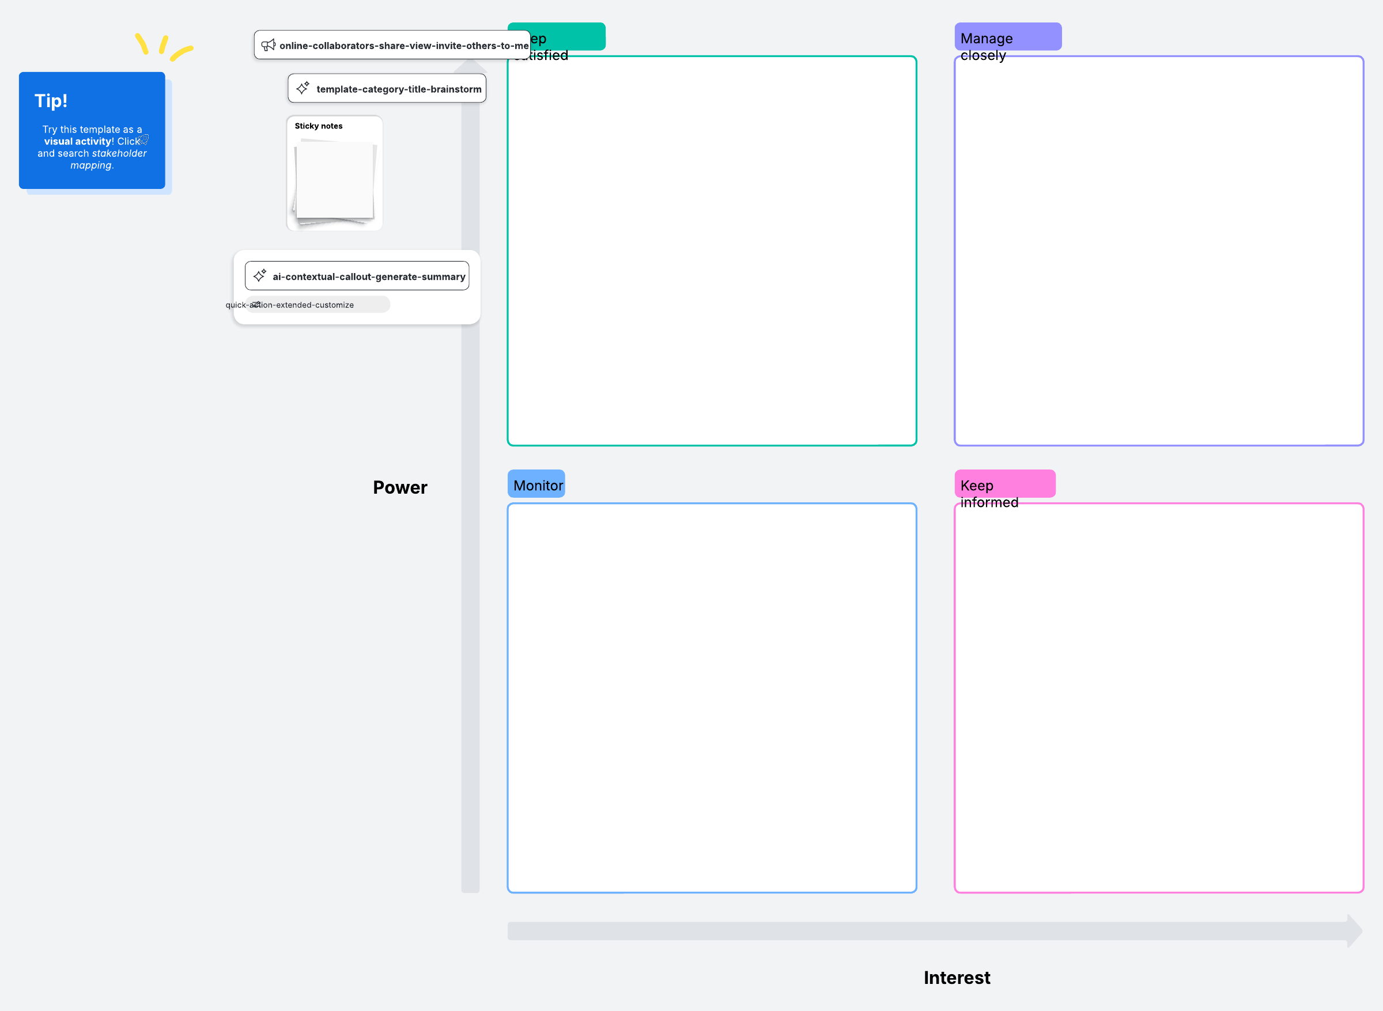Image resolution: width=1383 pixels, height=1011 pixels.
Task: Click the AI sparkle icon in the generate-summary button
Action: [259, 276]
